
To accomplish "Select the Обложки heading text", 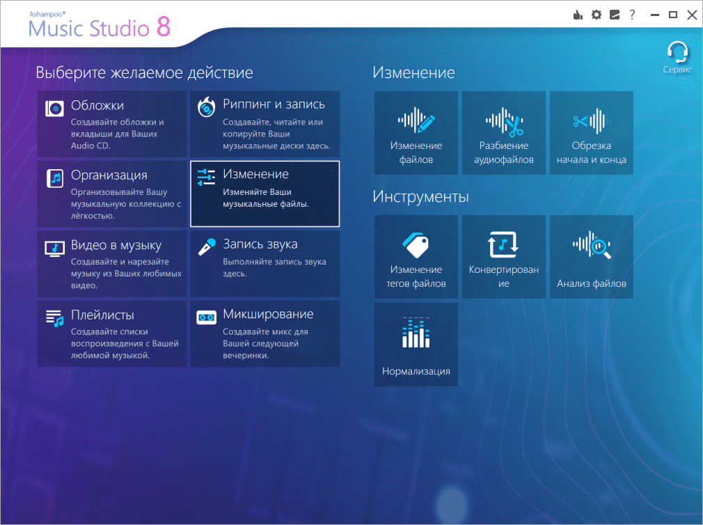I will [x=97, y=105].
